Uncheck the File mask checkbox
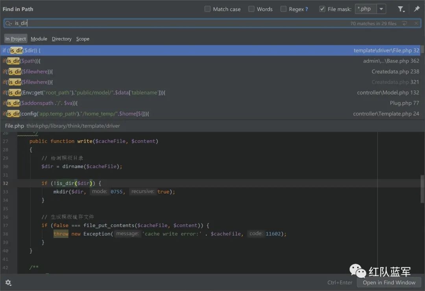Viewport: 425px width, 291px height. (x=322, y=9)
